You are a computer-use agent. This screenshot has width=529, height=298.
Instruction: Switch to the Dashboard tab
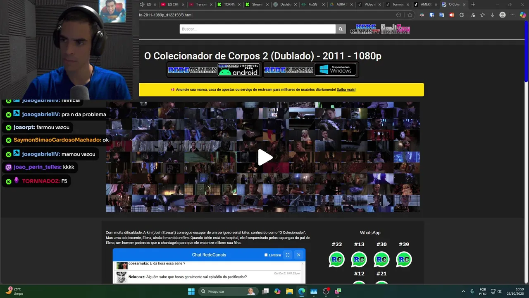point(285,5)
